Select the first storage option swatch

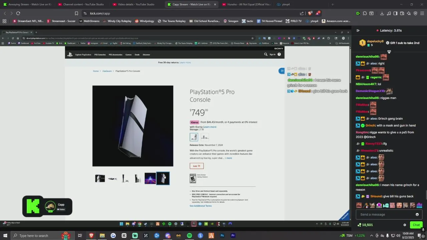tap(194, 137)
